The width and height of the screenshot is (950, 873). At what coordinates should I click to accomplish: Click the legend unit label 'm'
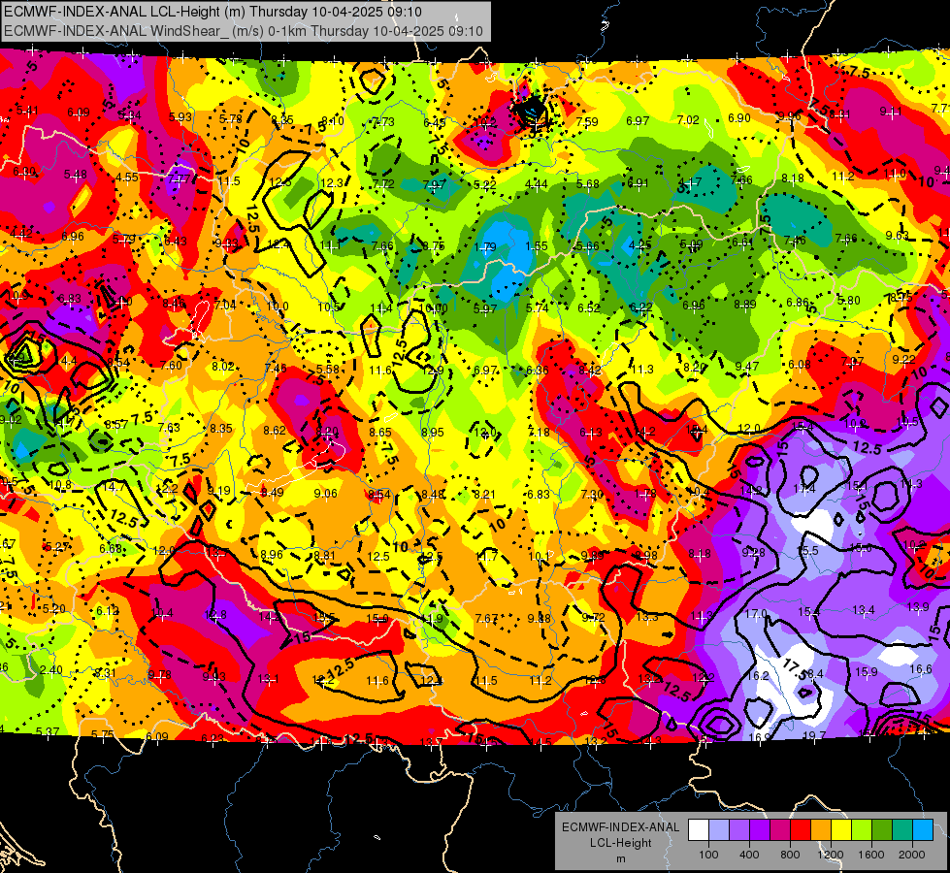click(x=620, y=858)
